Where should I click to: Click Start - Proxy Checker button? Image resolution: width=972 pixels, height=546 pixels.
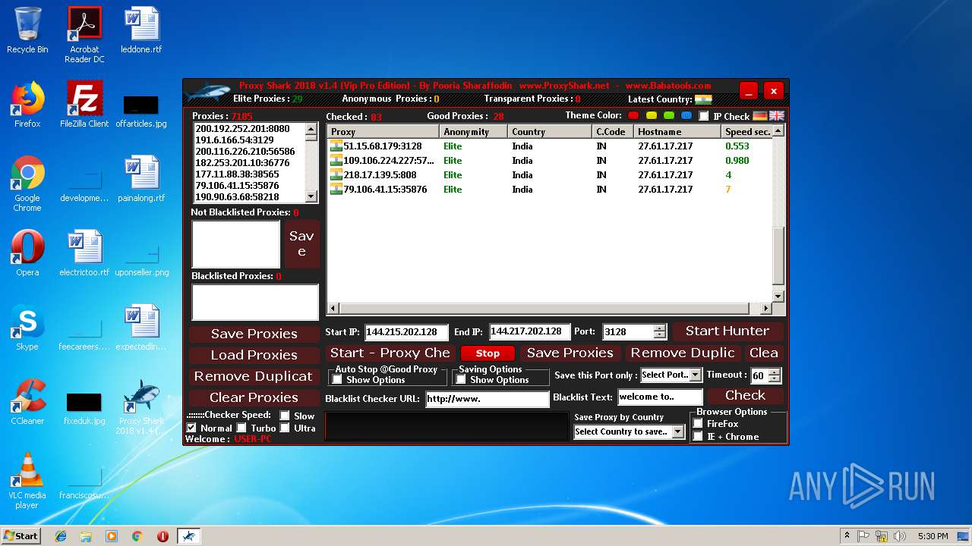pyautogui.click(x=390, y=353)
